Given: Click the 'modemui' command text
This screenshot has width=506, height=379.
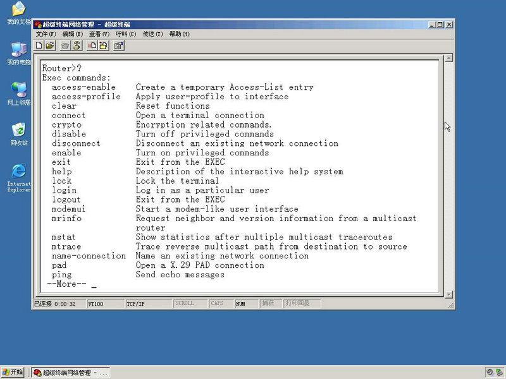Looking at the screenshot, I should (69, 209).
